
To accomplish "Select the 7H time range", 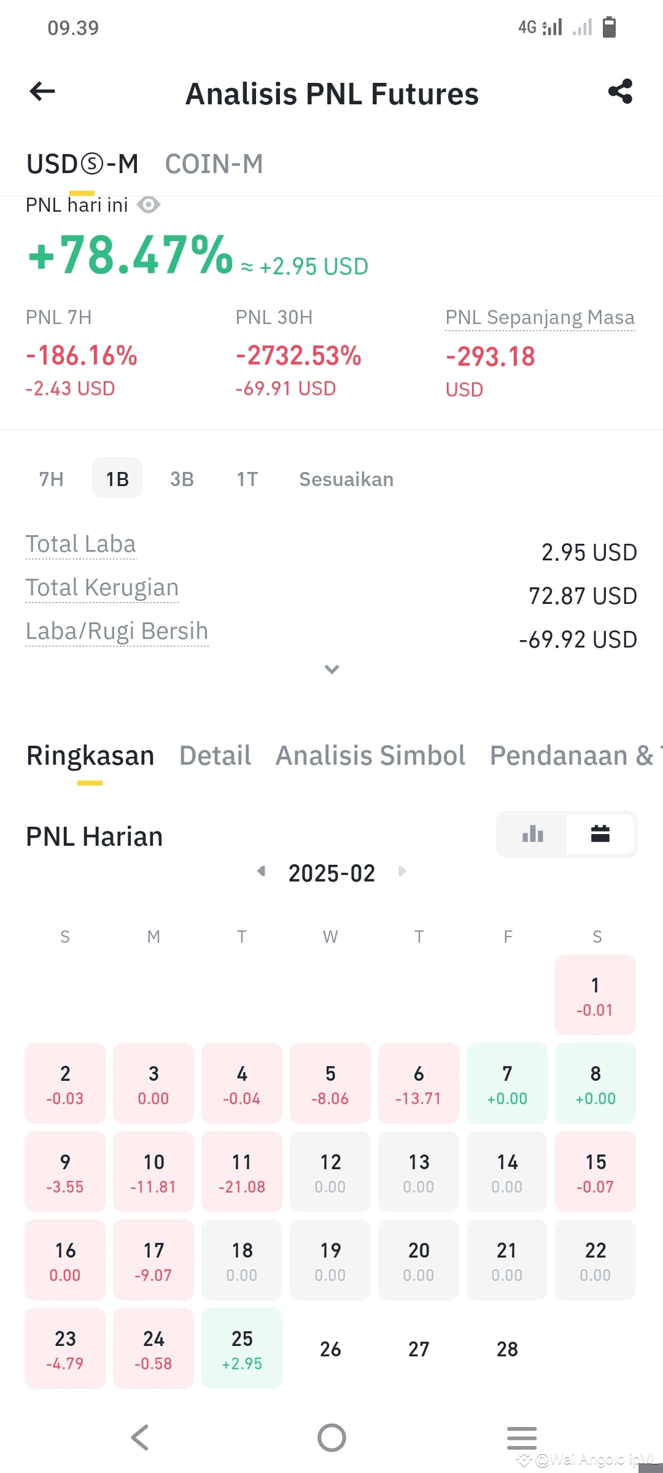I will (x=52, y=479).
